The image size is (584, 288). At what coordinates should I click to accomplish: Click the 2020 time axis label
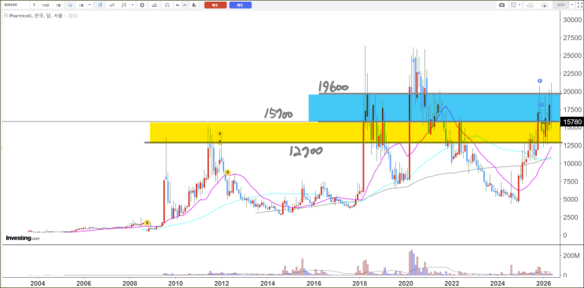(406, 283)
